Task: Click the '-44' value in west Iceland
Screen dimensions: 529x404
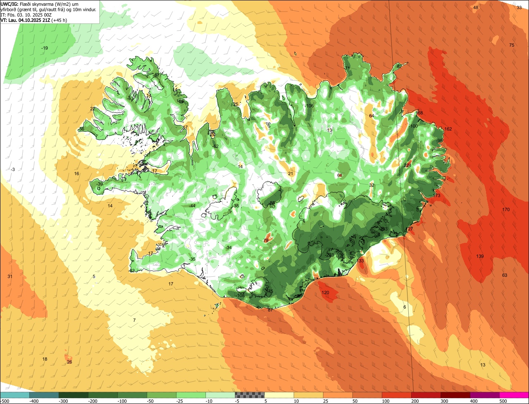Action: tap(192, 206)
